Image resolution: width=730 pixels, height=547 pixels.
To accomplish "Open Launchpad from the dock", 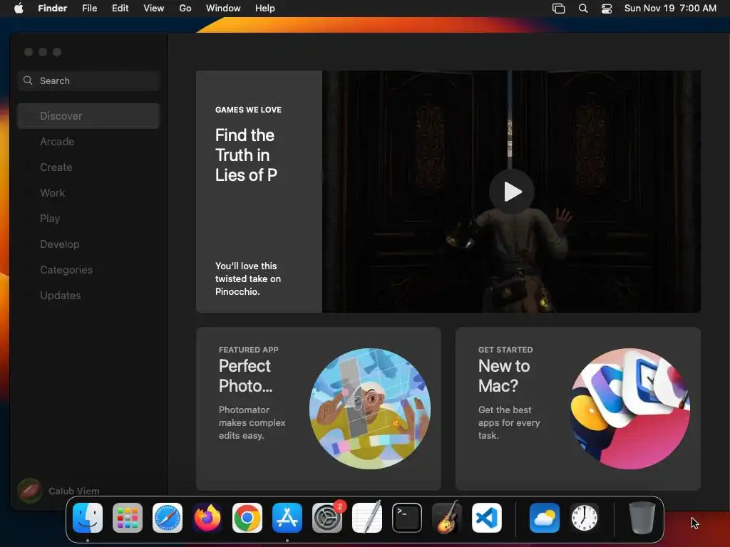I will (x=128, y=518).
